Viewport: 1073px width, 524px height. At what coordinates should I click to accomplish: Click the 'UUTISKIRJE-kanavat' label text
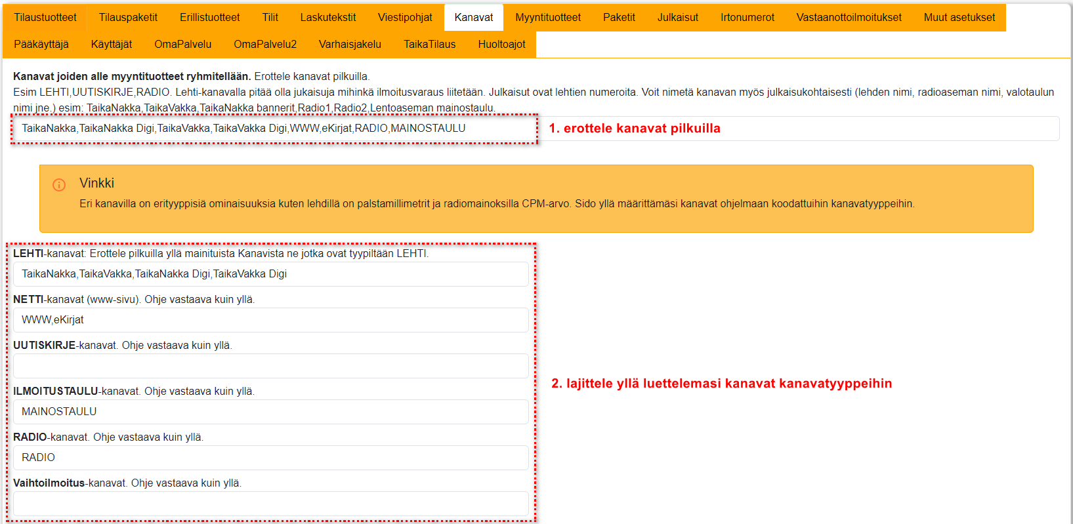coord(66,346)
